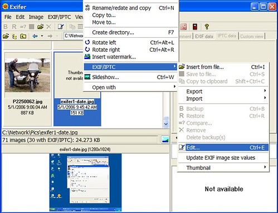Click the exifer1-date.jpg desktop screenshot preview

pos(86,182)
